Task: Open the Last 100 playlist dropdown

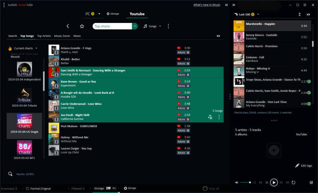Action: click(x=258, y=14)
